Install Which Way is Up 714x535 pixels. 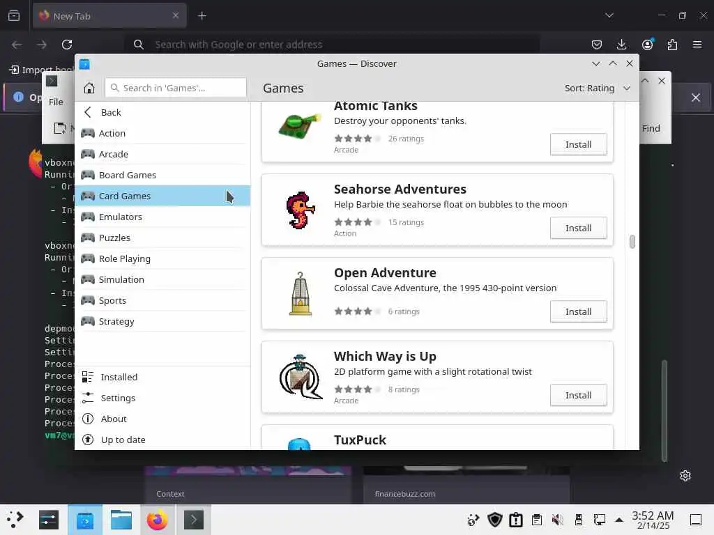[578, 396]
